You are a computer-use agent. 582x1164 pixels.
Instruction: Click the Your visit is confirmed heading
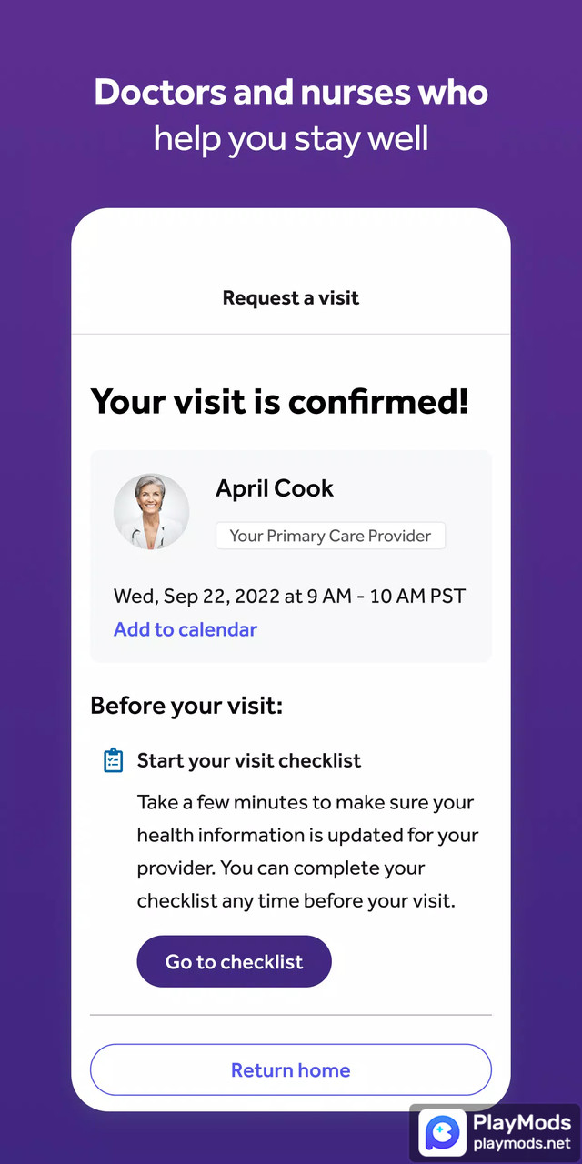279,401
